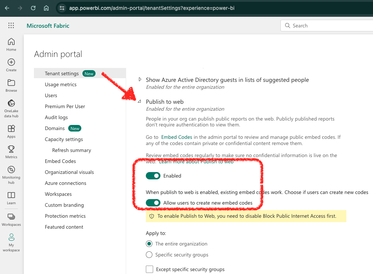Select The entire organization radio option
373x274 pixels.
149,244
